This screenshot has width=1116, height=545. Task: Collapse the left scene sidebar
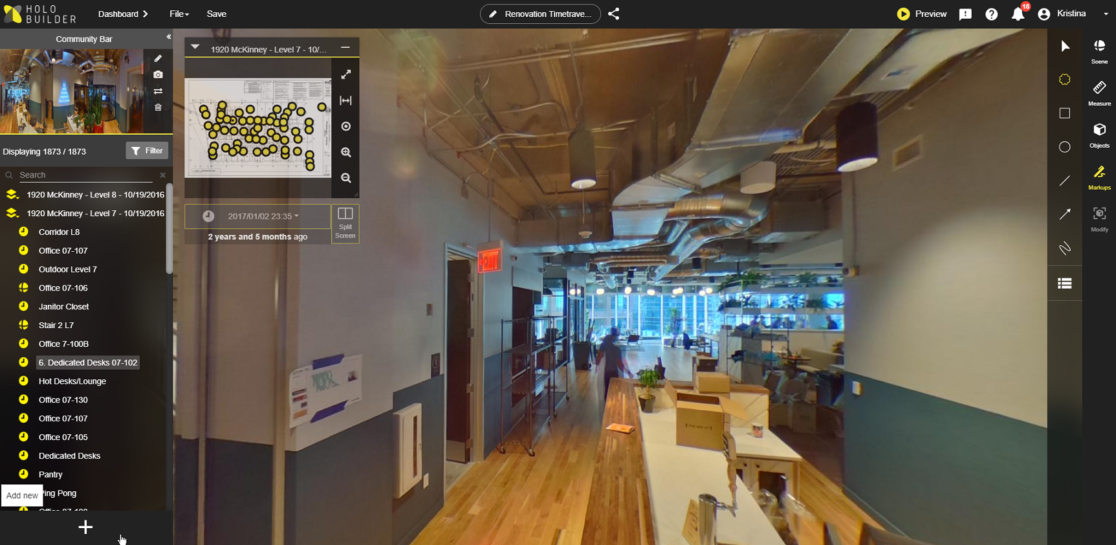(x=168, y=38)
